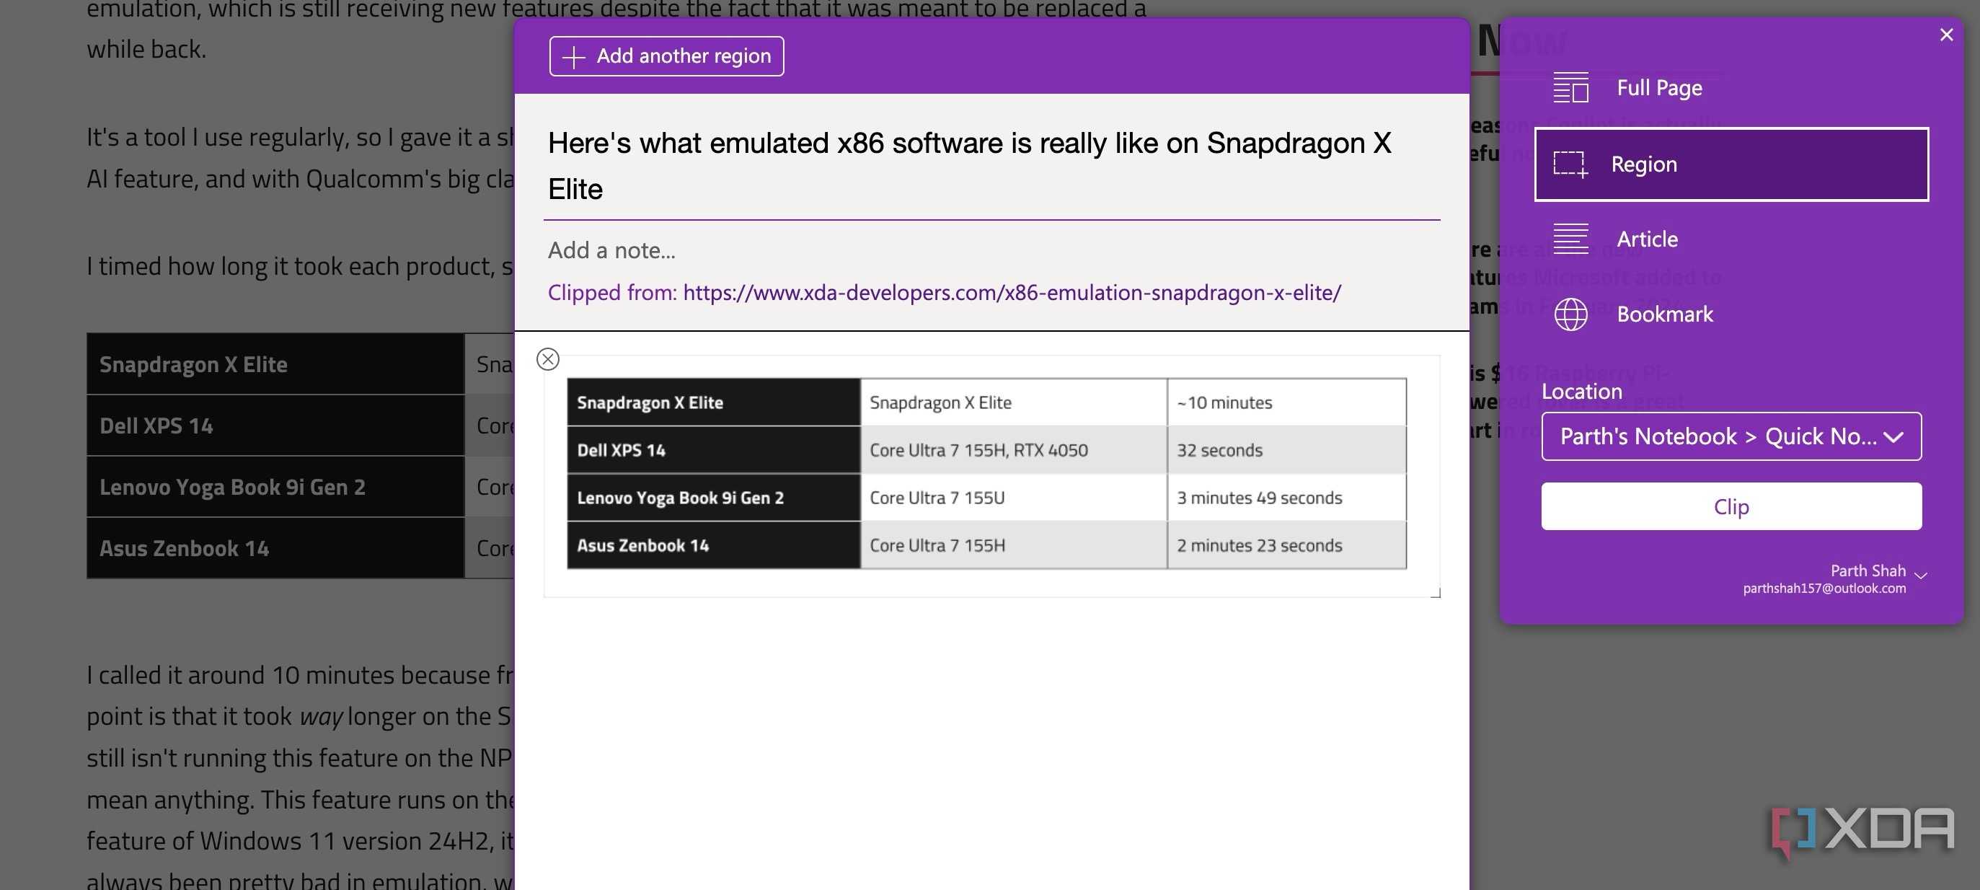Click the Location label in clipper panel
This screenshot has width=1980, height=890.
(1582, 392)
